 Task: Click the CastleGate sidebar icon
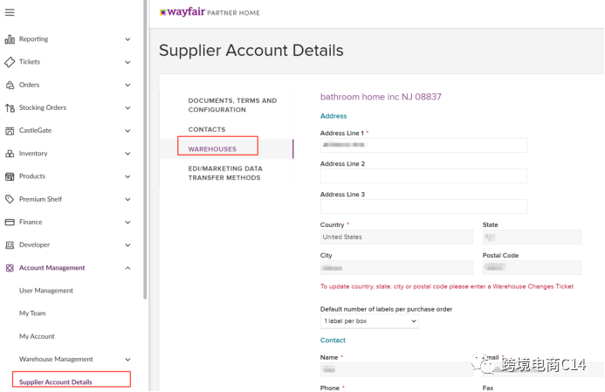[10, 131]
